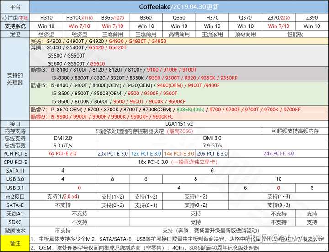Screen dimensions: 329x252
Task: Select the 性能级 positioning cell
Action: pyautogui.click(x=295, y=34)
